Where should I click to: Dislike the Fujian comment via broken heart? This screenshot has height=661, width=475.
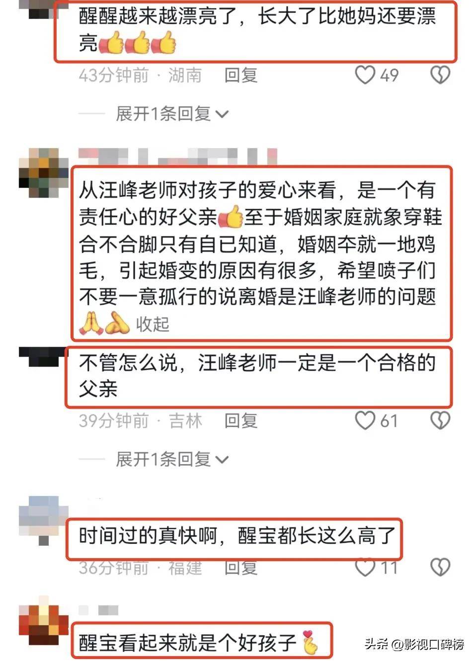[x=440, y=567]
